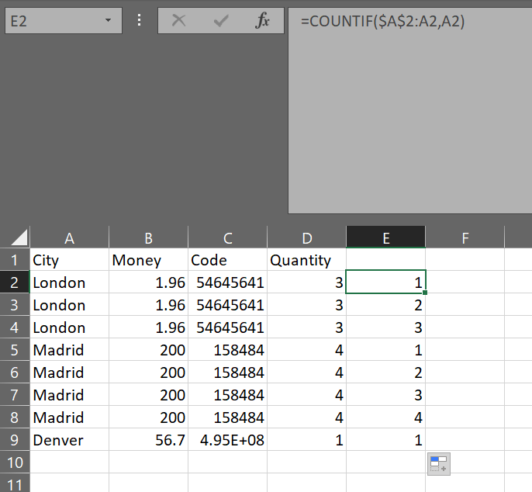Click Quantity cell D2 showing 3
This screenshot has height=492, width=532.
point(307,282)
